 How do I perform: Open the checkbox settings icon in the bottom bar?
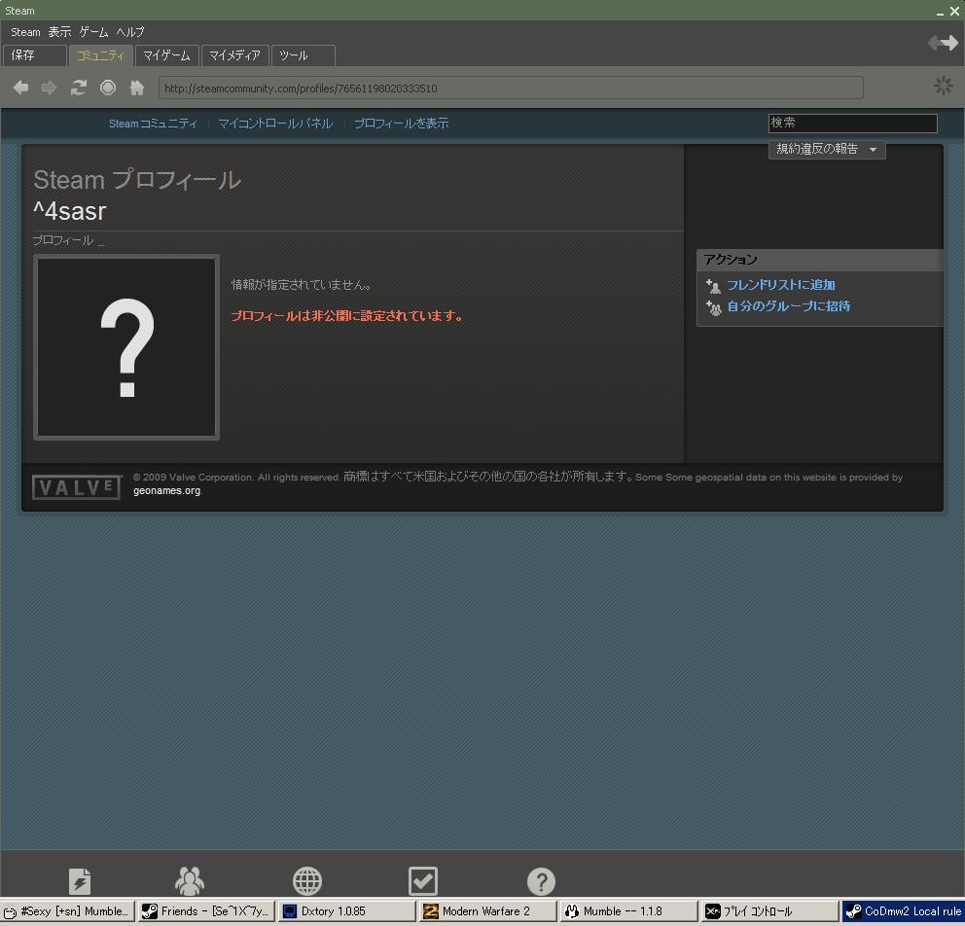point(423,881)
